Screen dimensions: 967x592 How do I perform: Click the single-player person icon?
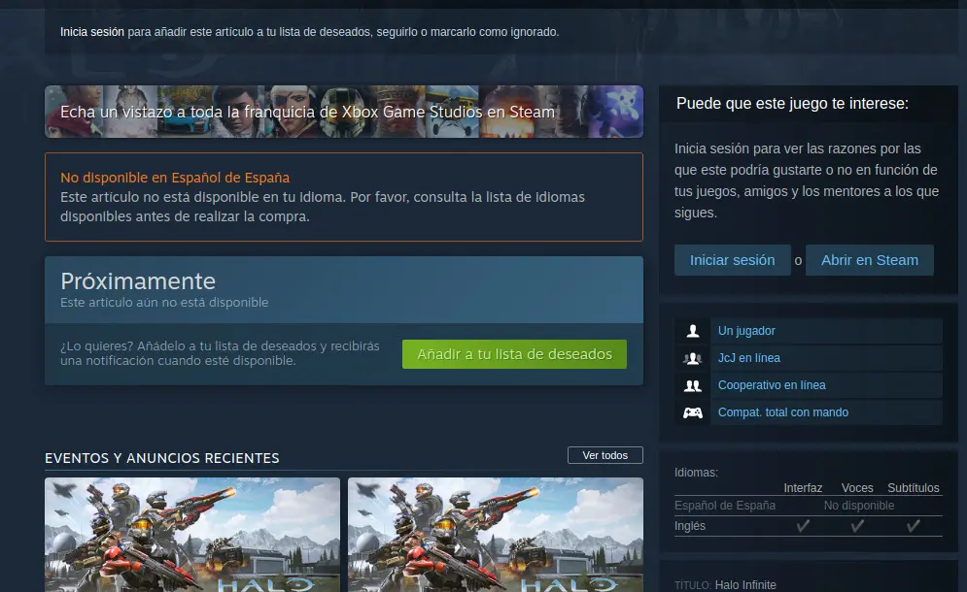click(x=693, y=331)
